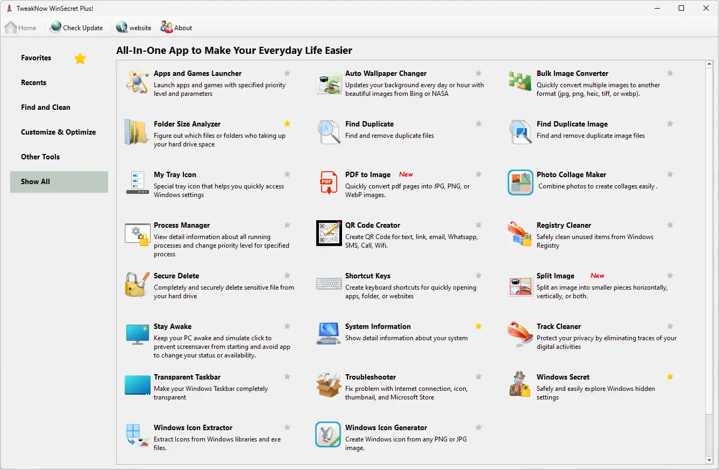Viewport: 719px width, 470px height.
Task: Click the "Windows Icon Generator" title text
Action: point(386,428)
